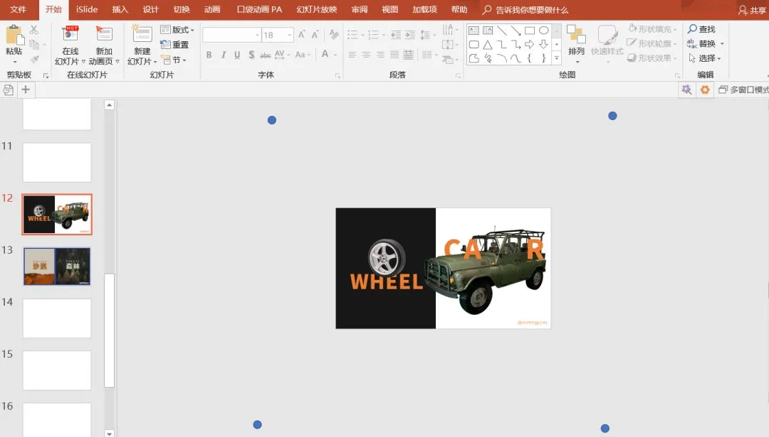Viewport: 769px width, 437px height.
Task: Toggle underline text formatting
Action: pos(237,55)
